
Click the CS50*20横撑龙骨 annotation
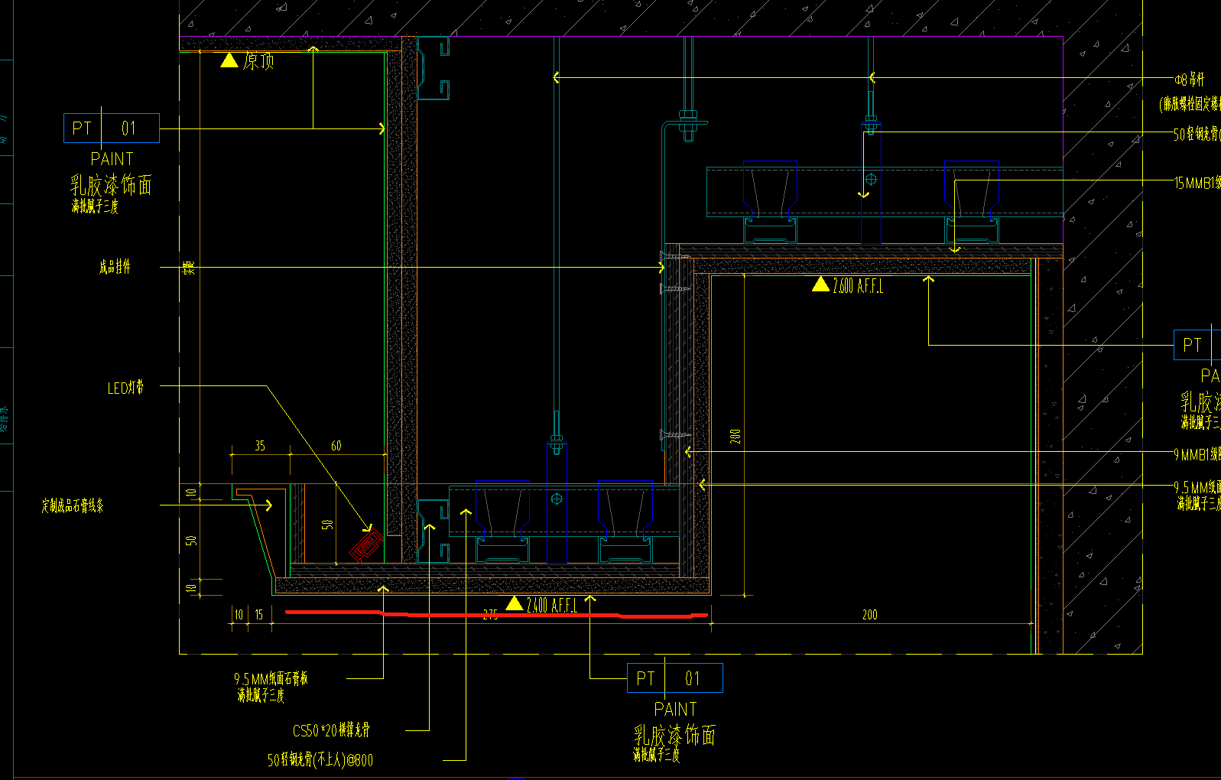pos(331,730)
